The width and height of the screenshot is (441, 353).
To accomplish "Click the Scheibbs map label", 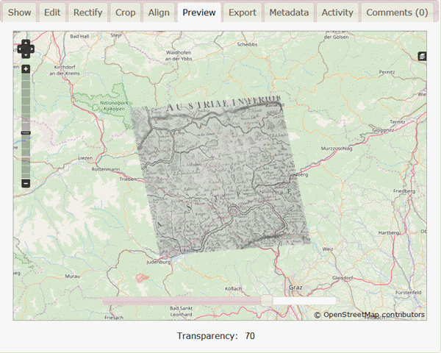I will tap(247, 44).
